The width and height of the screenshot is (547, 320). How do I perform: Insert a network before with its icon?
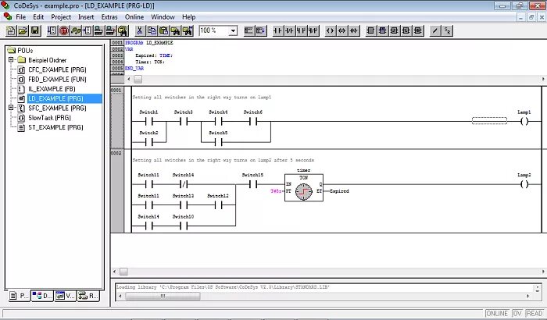tap(248, 30)
